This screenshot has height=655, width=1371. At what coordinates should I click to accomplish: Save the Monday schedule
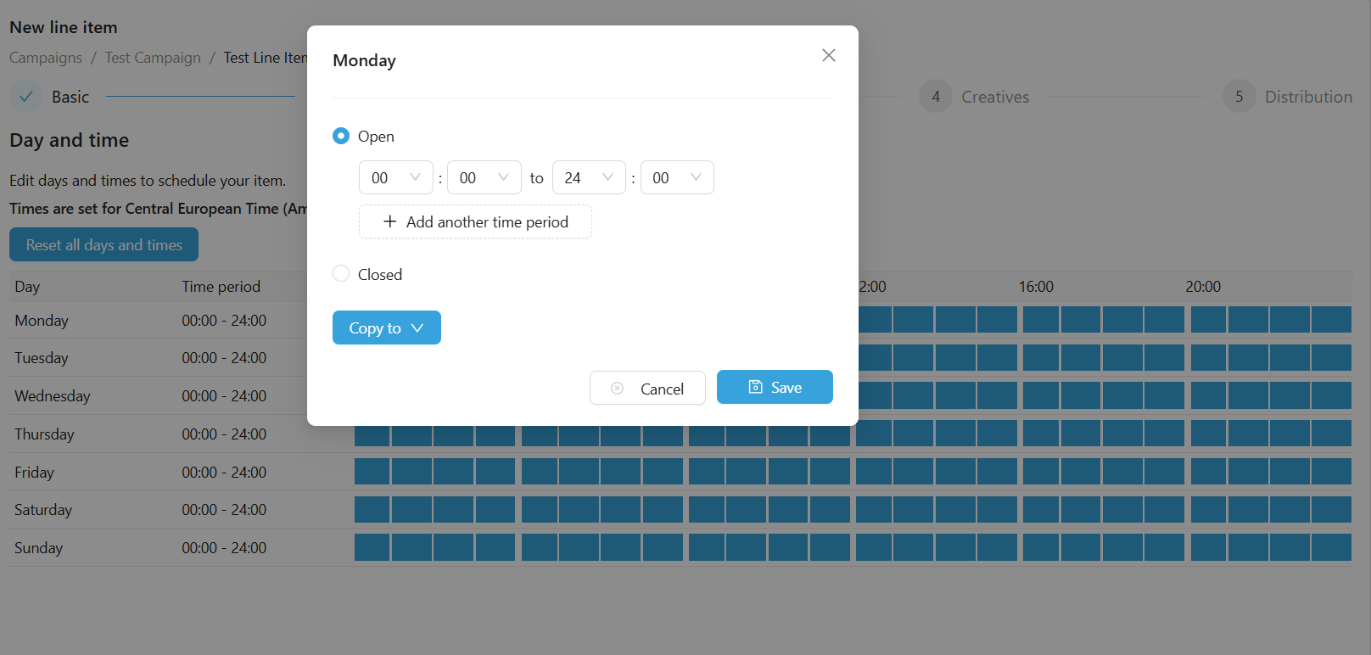click(x=775, y=387)
